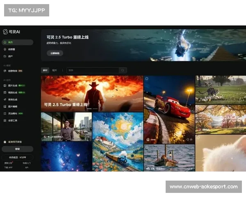Click the search input field
The height and width of the screenshot is (197, 246).
click(x=92, y=70)
